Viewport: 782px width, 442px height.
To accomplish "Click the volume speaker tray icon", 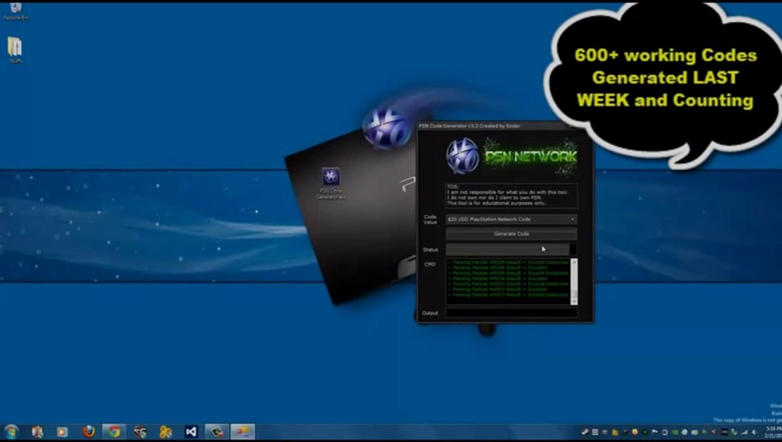I will click(x=754, y=432).
